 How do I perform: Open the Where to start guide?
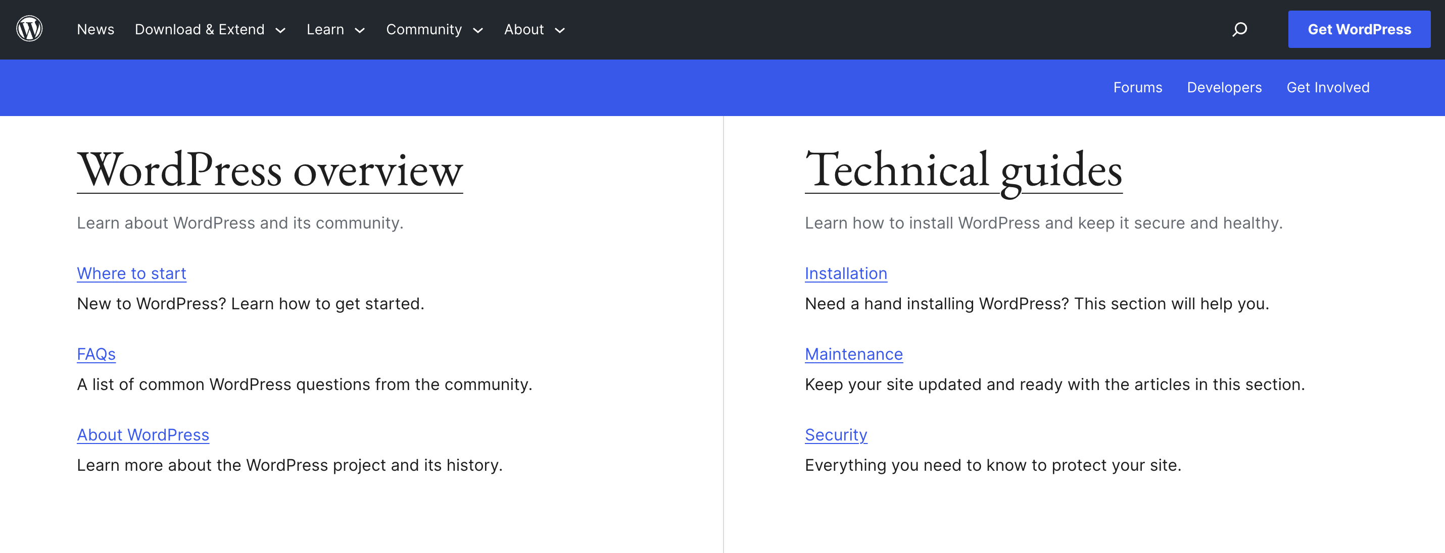coord(131,273)
